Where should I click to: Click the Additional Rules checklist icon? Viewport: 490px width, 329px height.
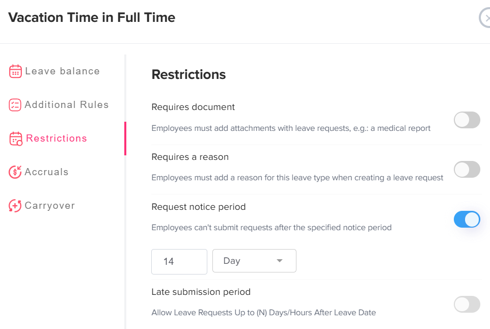pyautogui.click(x=15, y=105)
